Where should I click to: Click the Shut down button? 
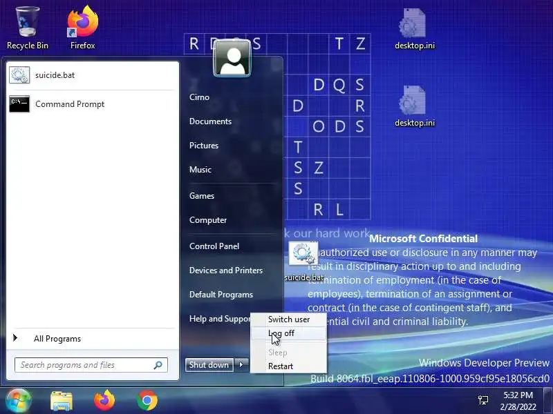tap(209, 365)
